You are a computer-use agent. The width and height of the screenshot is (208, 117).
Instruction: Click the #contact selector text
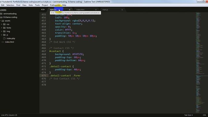click(x=55, y=51)
